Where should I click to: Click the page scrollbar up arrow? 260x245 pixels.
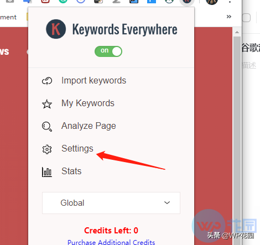237,32
